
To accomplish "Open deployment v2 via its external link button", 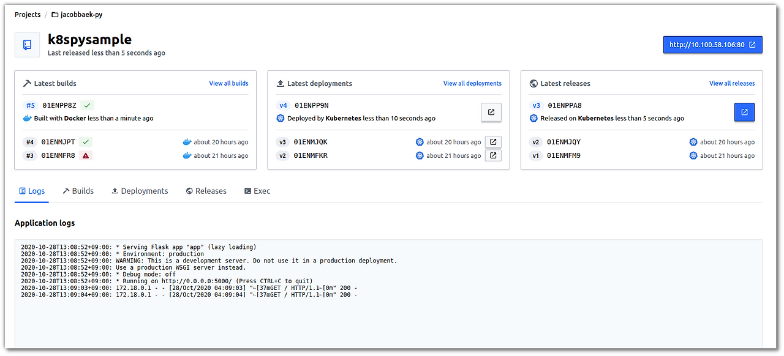I will point(492,155).
